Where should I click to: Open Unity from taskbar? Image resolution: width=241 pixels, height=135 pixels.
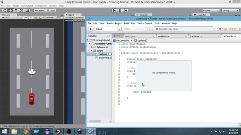[x=58, y=132]
